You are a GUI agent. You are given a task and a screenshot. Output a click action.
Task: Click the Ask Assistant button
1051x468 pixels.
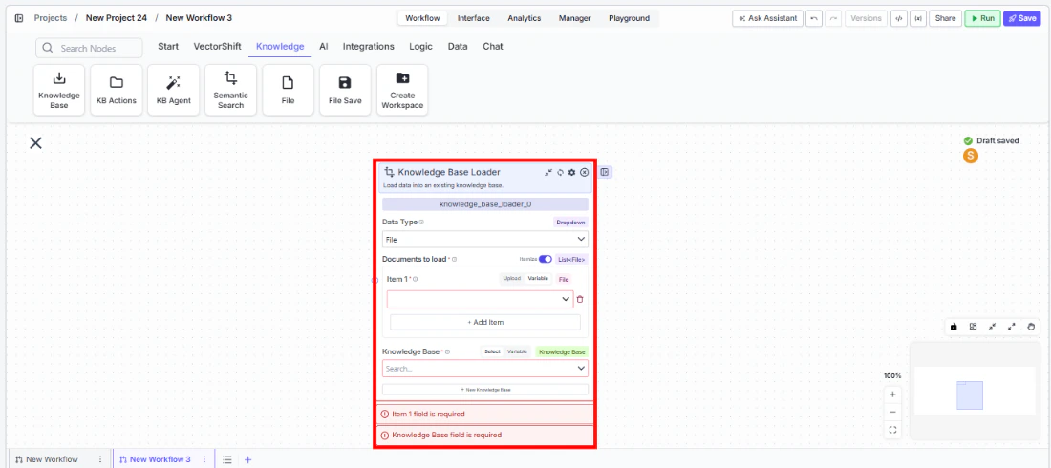767,18
